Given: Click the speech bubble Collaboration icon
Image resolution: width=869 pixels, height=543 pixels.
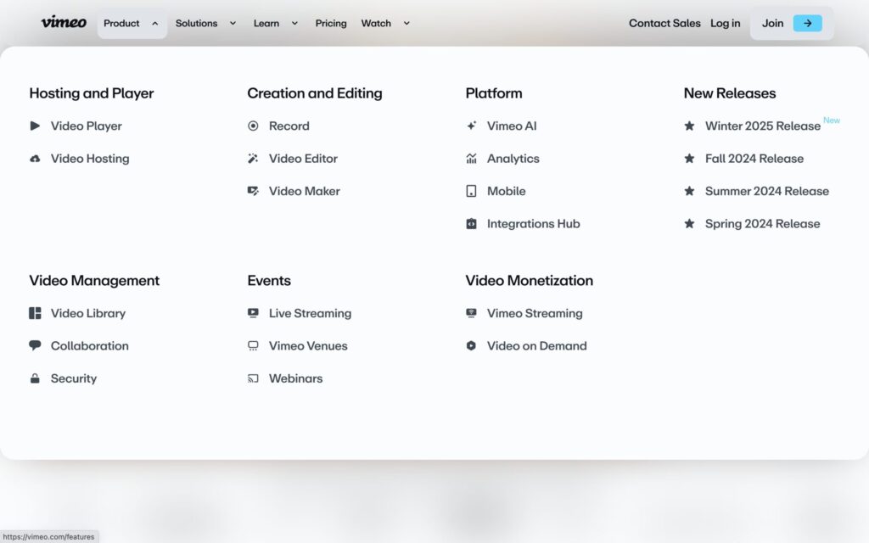Looking at the screenshot, I should 35,346.
